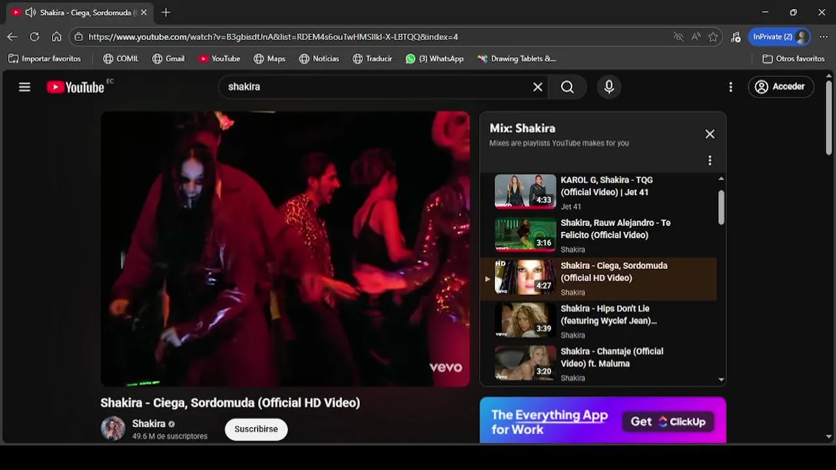Activate the read aloud icon
Viewport: 836px width, 470px height.
[696, 37]
